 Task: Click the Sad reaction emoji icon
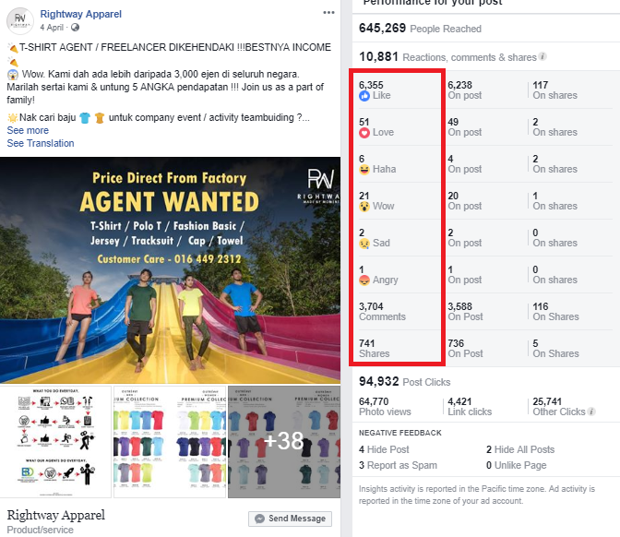[364, 244]
